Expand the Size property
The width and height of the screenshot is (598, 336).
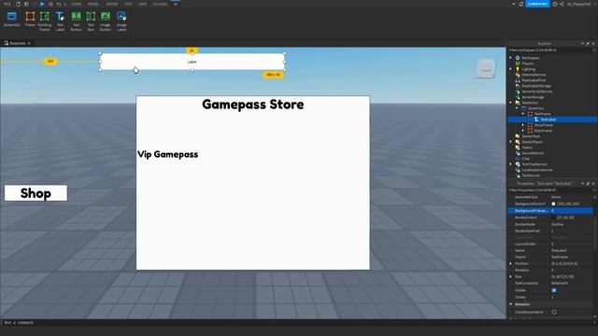pos(511,276)
